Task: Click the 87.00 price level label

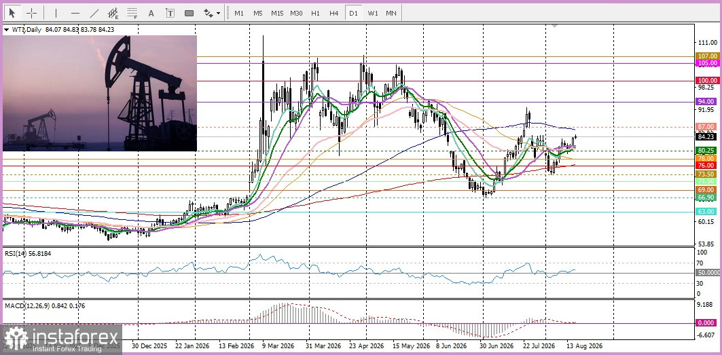Action: tap(706, 126)
